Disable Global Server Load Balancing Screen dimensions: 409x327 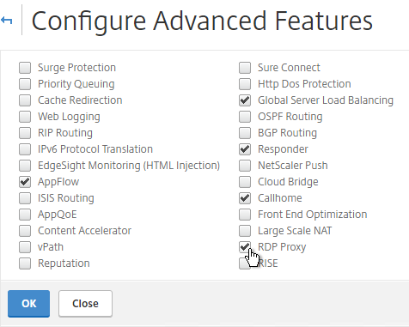(x=245, y=100)
